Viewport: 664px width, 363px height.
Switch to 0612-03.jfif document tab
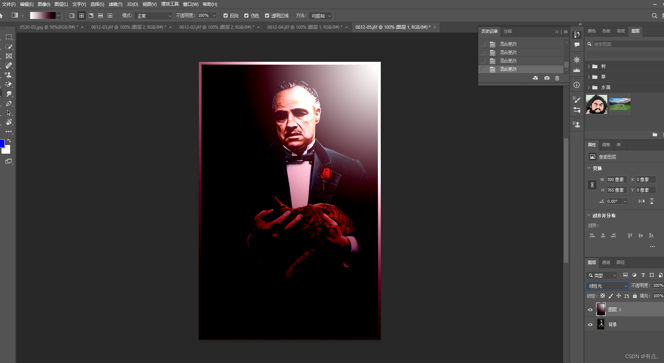129,27
